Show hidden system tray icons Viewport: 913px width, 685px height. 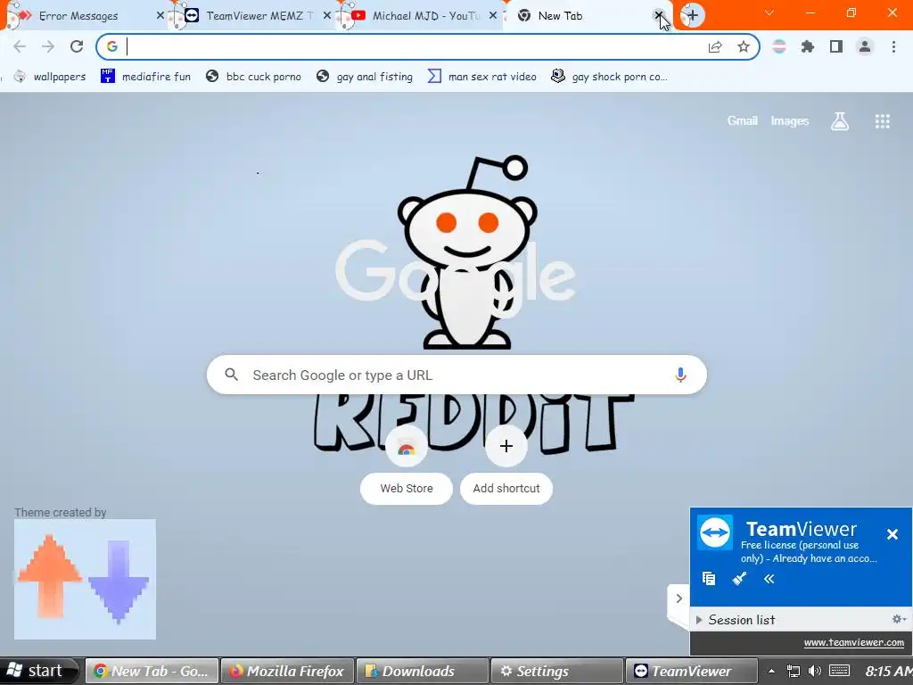771,671
